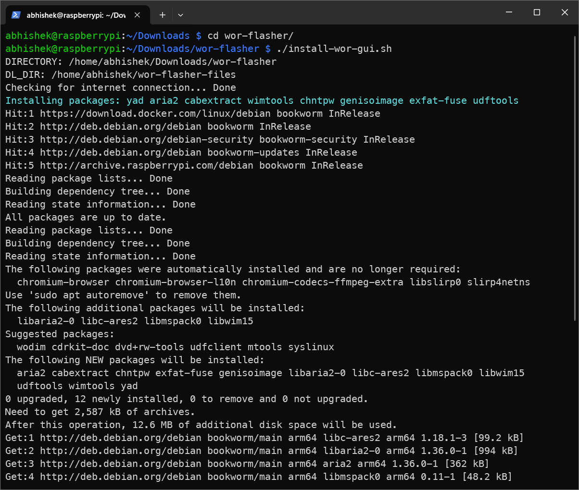Open a new tab with the plus button
The height and width of the screenshot is (490, 579).
[x=163, y=15]
